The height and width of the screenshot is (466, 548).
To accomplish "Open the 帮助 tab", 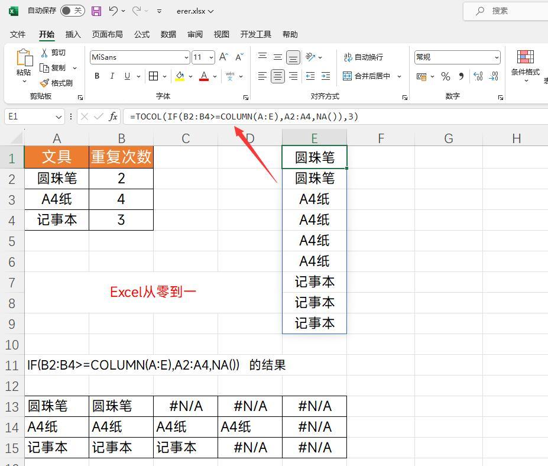I will click(x=290, y=34).
